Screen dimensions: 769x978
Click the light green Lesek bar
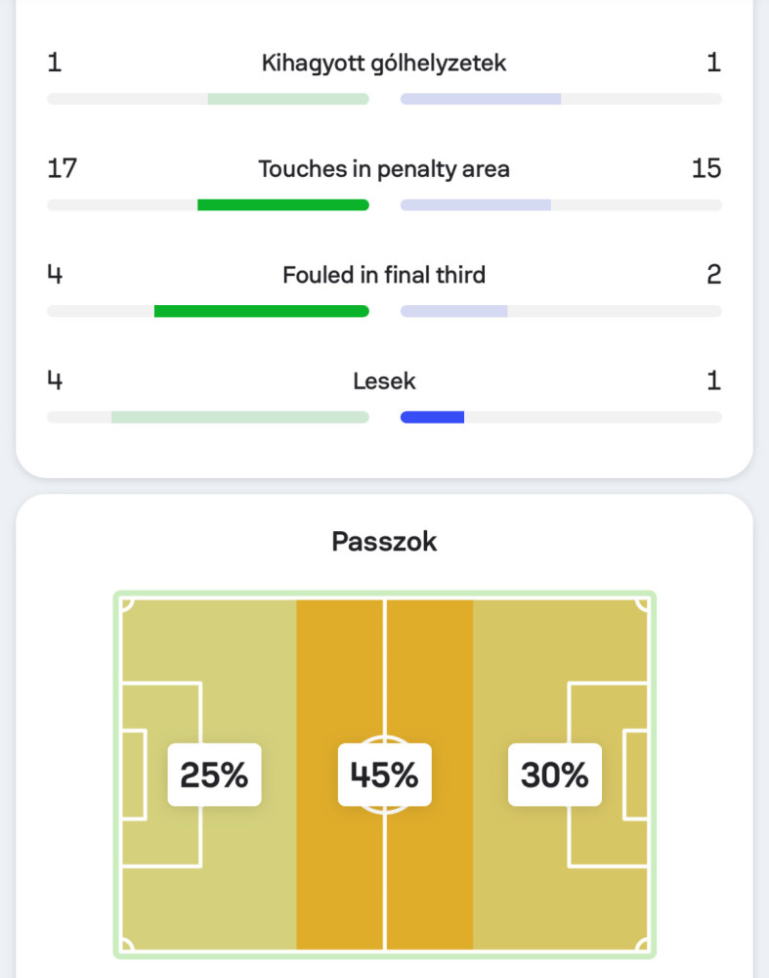(x=240, y=418)
